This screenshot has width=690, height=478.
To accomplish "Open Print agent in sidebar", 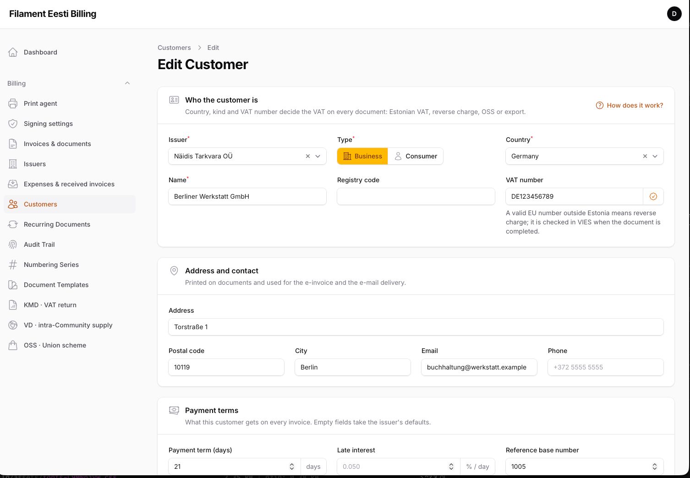I will 70,103.
